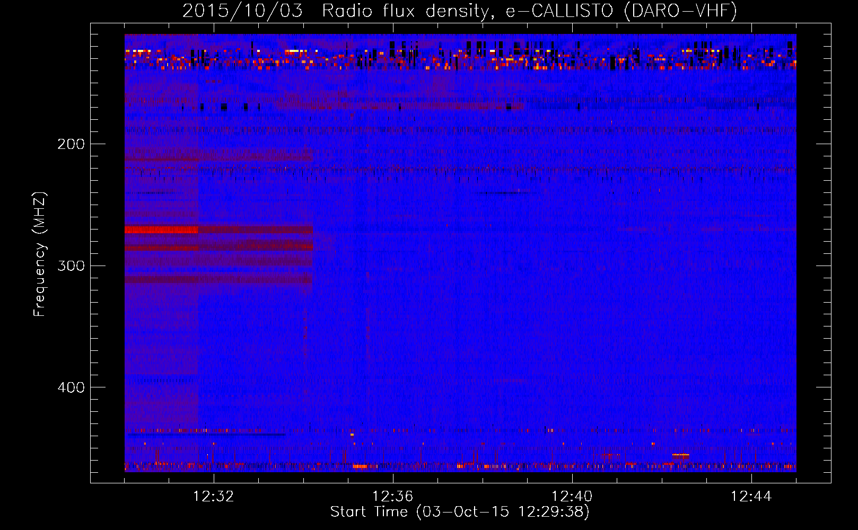Click the '12:32' time axis label
858x530 pixels.
(214, 497)
